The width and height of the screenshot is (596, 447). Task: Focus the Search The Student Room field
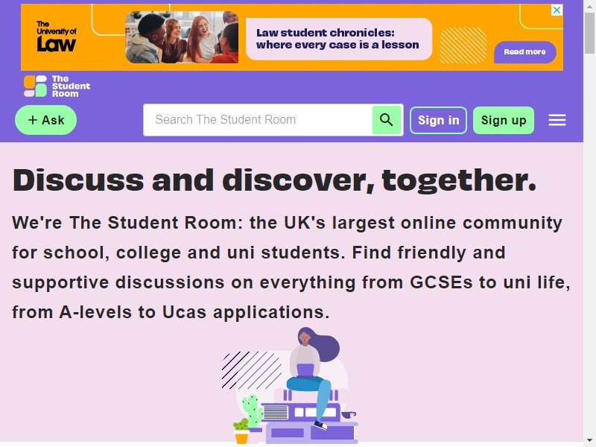pos(258,120)
